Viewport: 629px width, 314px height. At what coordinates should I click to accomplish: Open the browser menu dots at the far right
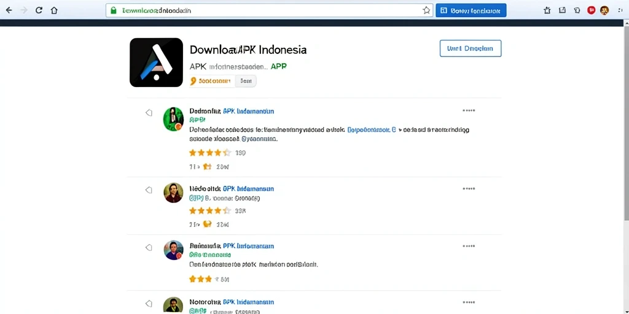tap(621, 10)
